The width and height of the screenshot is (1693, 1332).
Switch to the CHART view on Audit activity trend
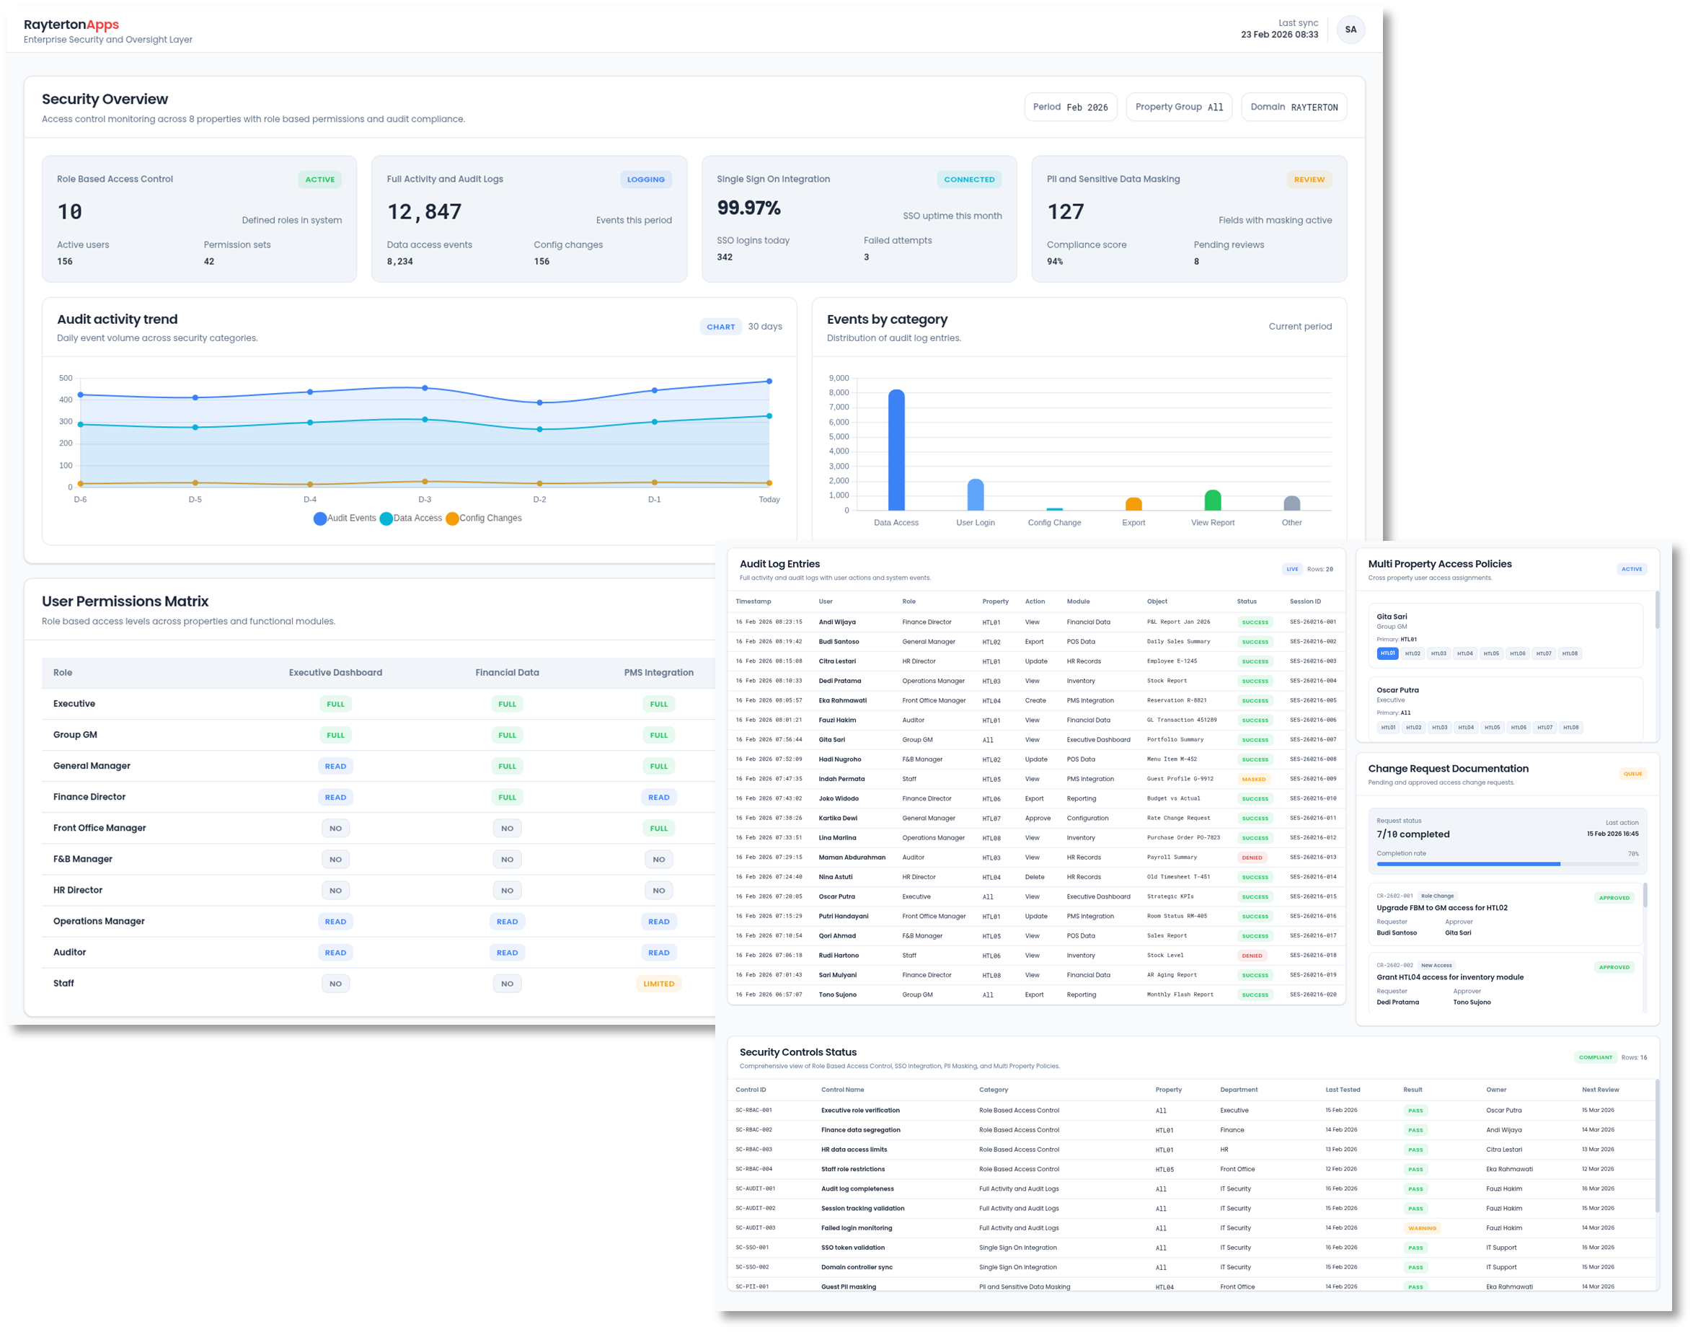(x=720, y=327)
